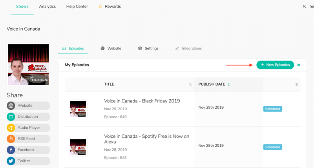This screenshot has width=314, height=168.
Task: Go to Analytics in the top menu
Action: 47,6
